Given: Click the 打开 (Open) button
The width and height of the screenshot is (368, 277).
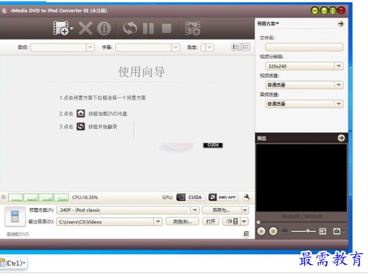Looking at the screenshot, I should click(211, 222).
